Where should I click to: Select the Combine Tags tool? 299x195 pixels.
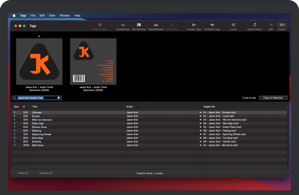coord(212,26)
